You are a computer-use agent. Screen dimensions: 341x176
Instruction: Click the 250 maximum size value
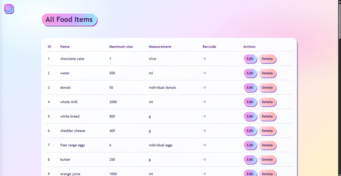112,159
